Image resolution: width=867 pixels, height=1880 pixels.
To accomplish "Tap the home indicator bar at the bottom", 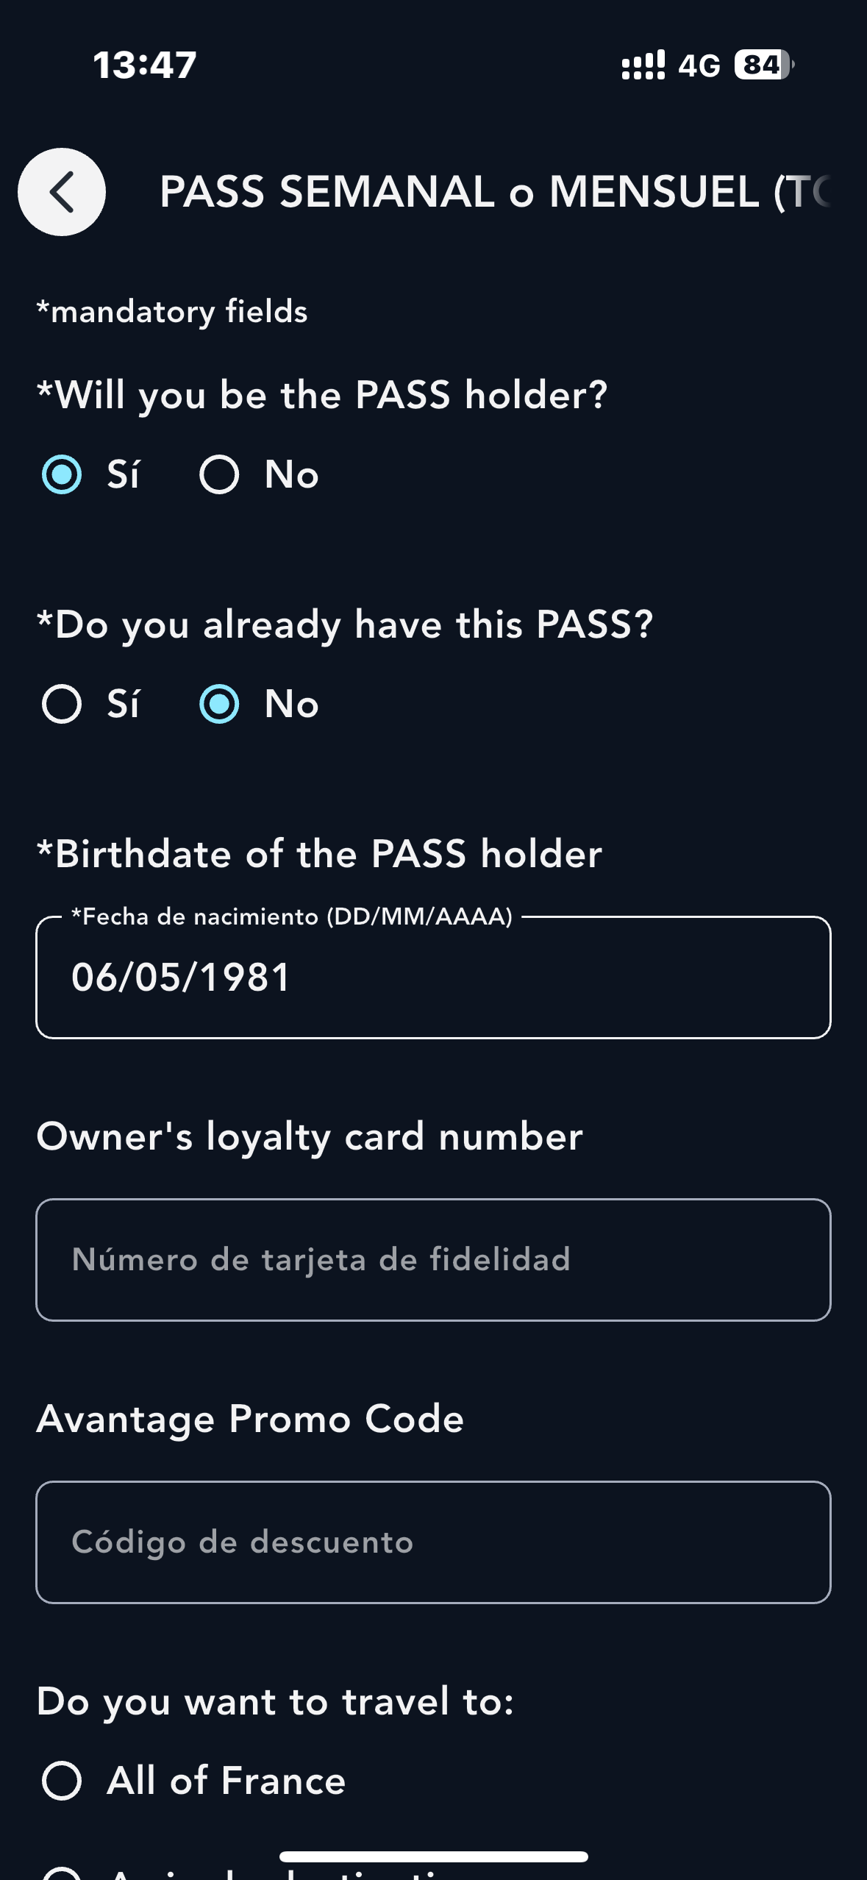I will pyautogui.click(x=433, y=1856).
